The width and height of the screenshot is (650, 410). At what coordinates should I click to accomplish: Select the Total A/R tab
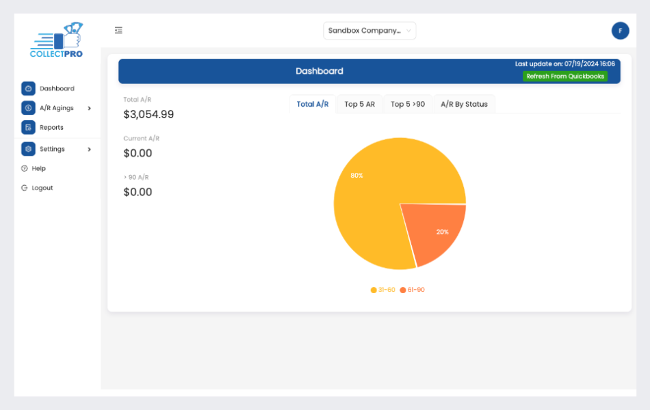(x=313, y=105)
